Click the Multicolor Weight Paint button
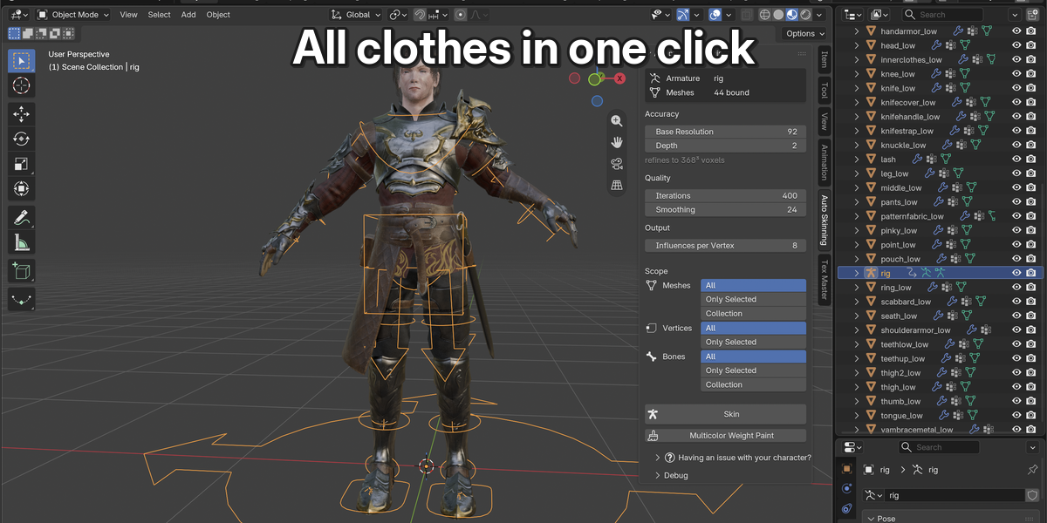1047x523 pixels. (x=726, y=436)
